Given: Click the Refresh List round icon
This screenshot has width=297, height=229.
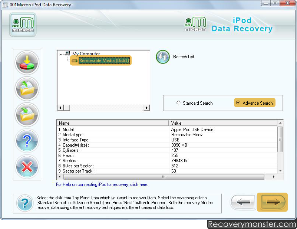Looking at the screenshot, I should point(163,57).
